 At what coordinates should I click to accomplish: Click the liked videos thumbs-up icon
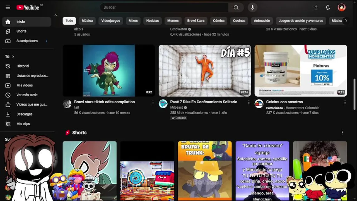(8, 104)
